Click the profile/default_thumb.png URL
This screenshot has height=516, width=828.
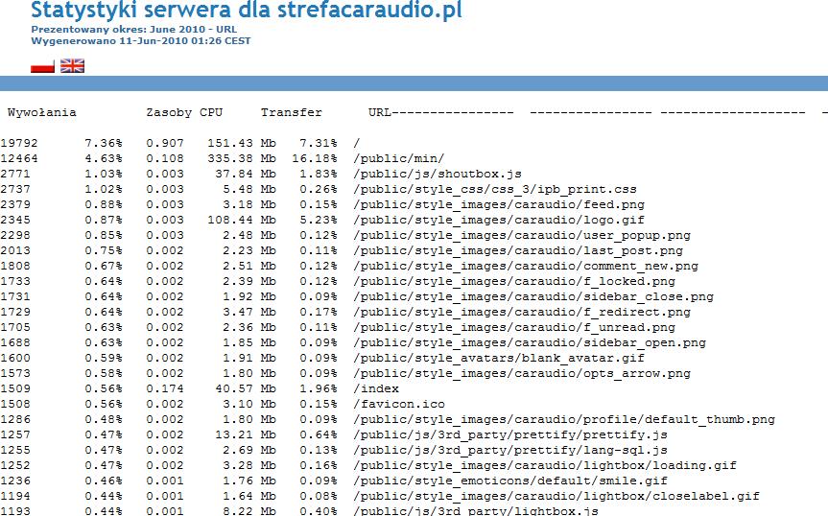(563, 419)
